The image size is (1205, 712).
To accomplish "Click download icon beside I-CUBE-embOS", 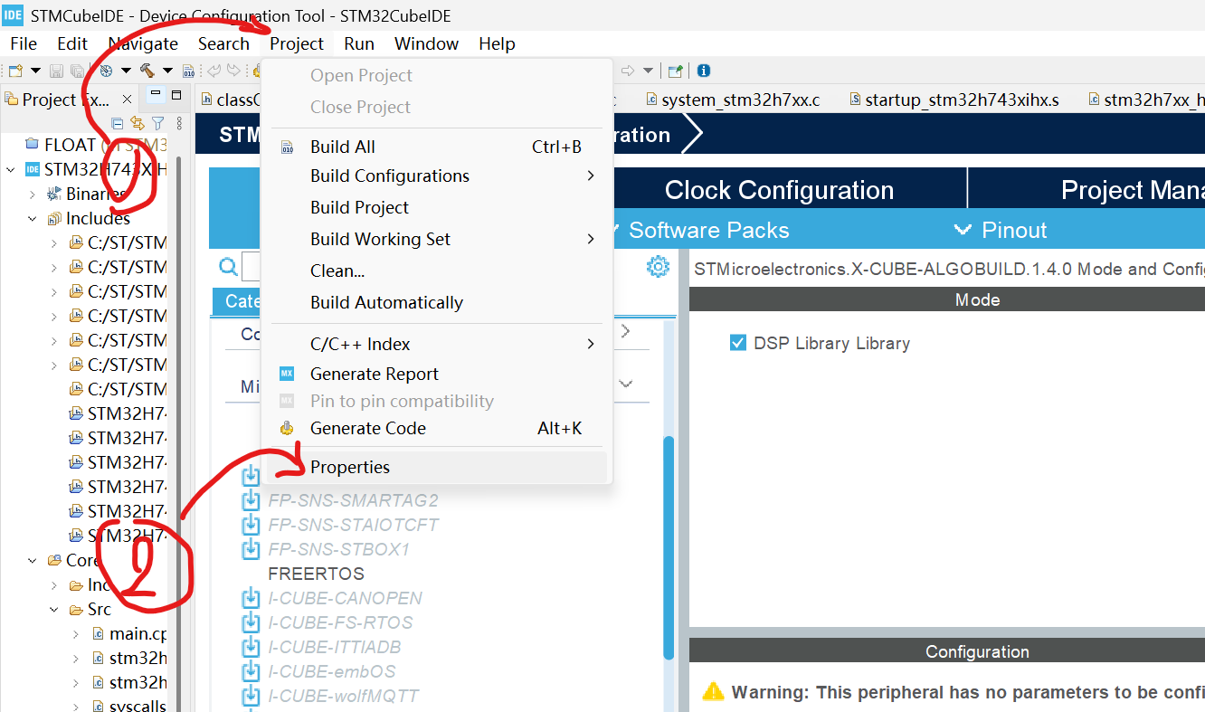I will [251, 671].
